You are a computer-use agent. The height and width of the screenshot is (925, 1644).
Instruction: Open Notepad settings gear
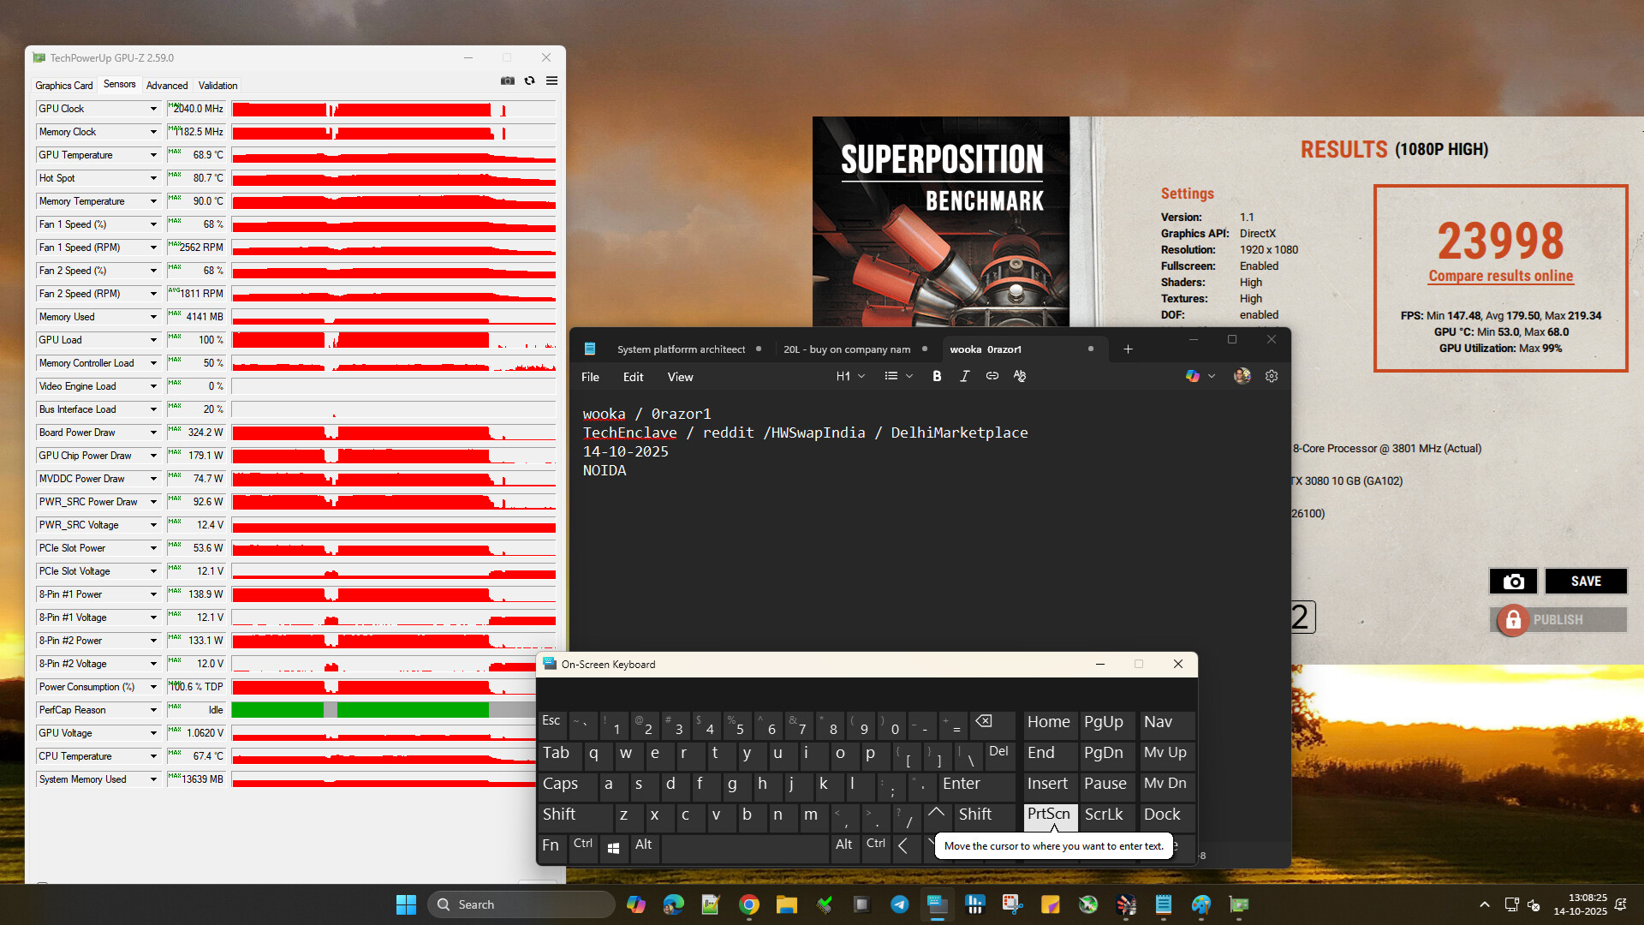[1272, 376]
